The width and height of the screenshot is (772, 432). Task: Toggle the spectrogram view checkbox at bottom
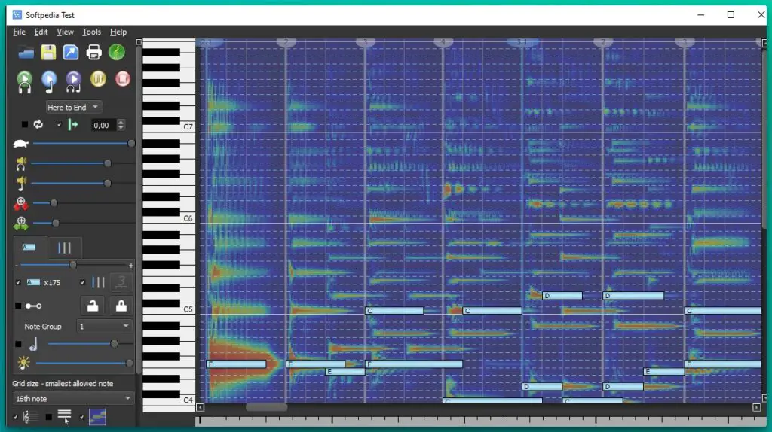(x=81, y=417)
